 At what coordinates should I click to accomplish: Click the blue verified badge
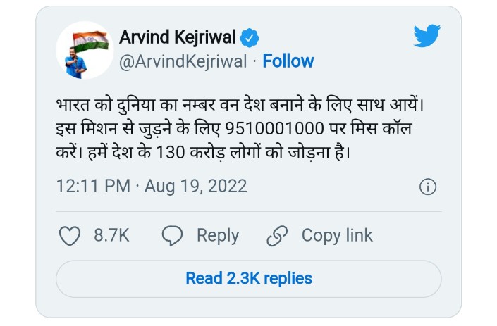[250, 37]
